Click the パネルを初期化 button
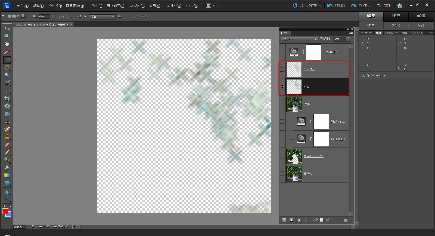Image resolution: width=435 pixels, height=236 pixels. [307, 6]
